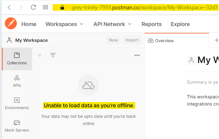The width and height of the screenshot is (219, 139).
Task: Click the filter icon in search box
Action: (53, 55)
